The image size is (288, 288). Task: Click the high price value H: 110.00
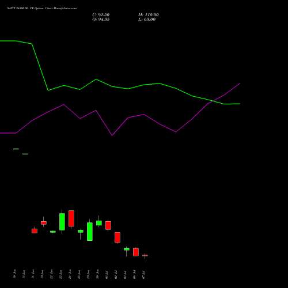click(x=149, y=15)
